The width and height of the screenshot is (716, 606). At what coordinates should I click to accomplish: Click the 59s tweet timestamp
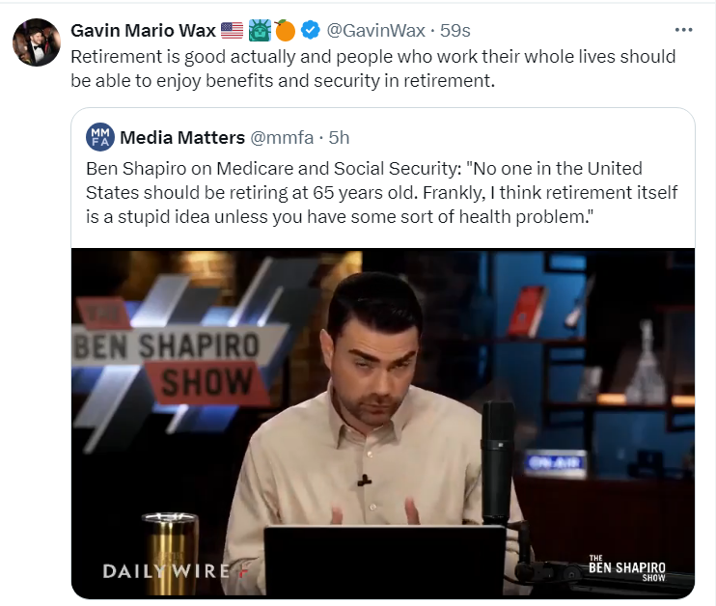point(454,30)
